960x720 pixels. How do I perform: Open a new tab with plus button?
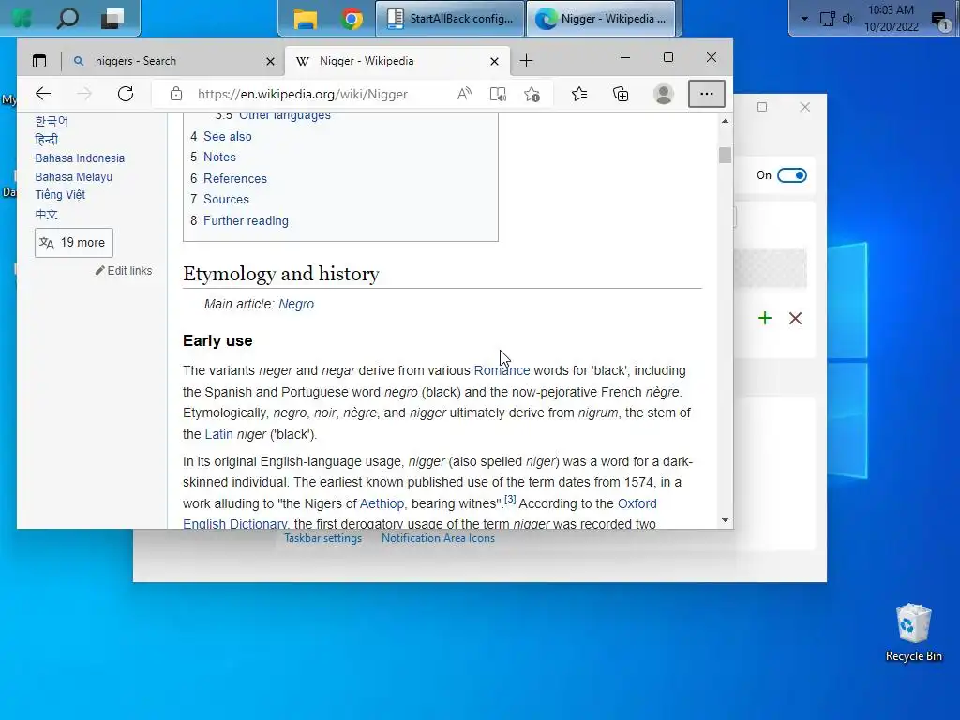(x=527, y=61)
